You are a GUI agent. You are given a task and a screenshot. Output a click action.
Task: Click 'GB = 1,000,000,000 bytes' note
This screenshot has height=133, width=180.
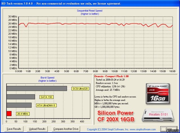point(107,107)
